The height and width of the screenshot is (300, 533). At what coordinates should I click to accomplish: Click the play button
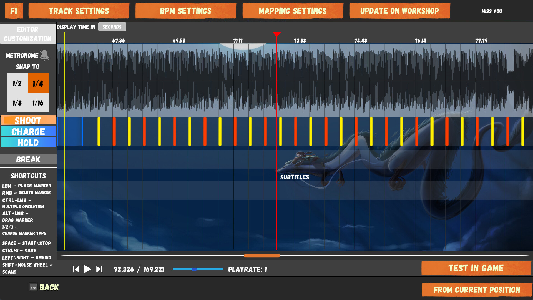point(87,269)
